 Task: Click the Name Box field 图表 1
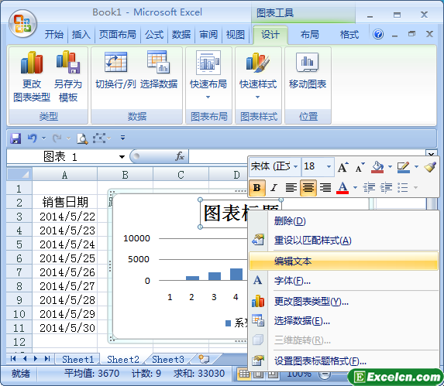(x=62, y=156)
